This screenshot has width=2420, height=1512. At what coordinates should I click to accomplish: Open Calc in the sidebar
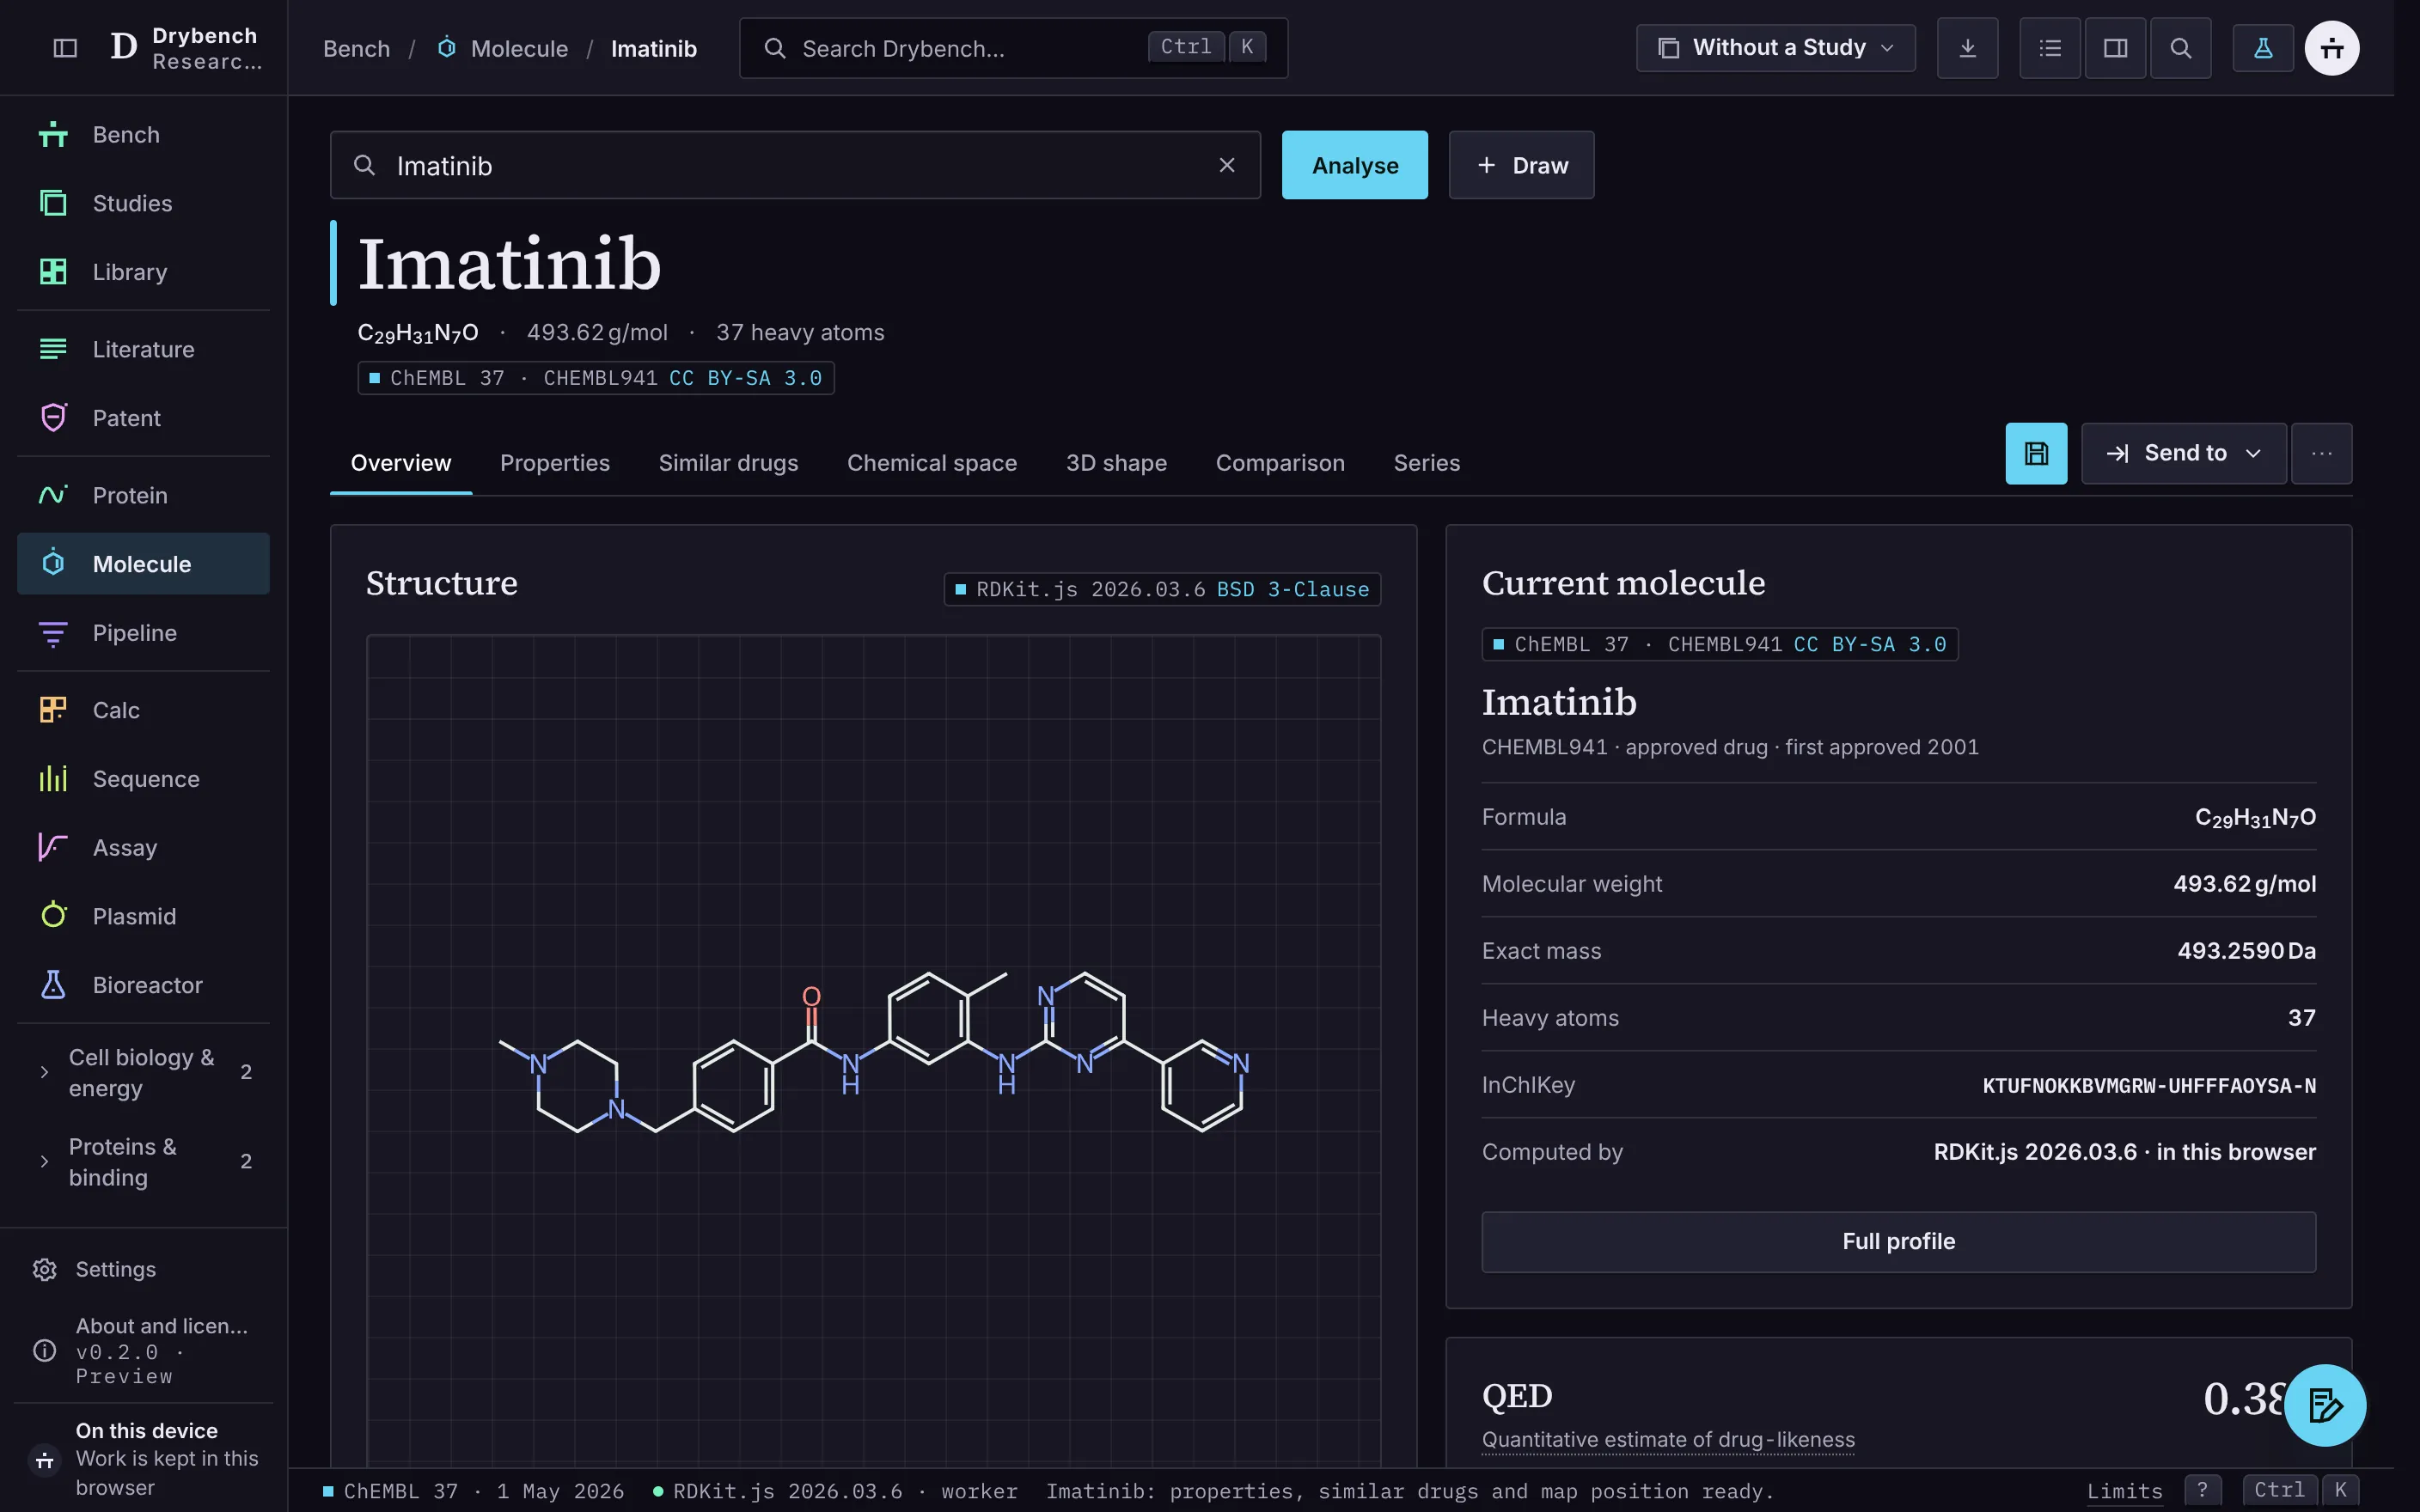click(x=143, y=710)
